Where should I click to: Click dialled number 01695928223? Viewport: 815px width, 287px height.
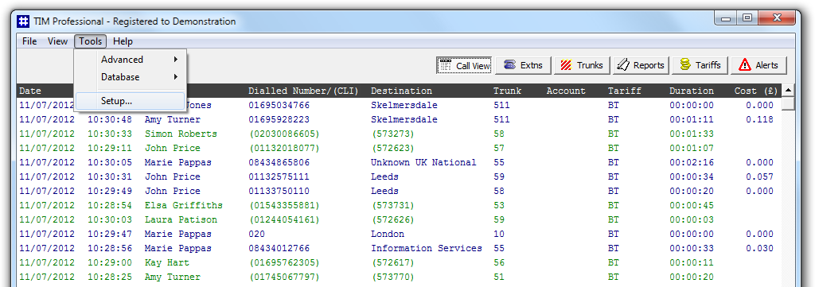[279, 119]
